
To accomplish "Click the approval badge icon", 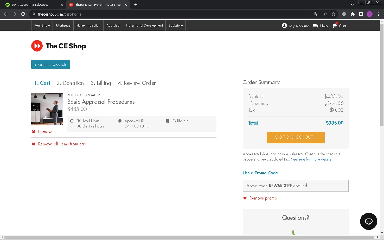I will coord(120,121).
